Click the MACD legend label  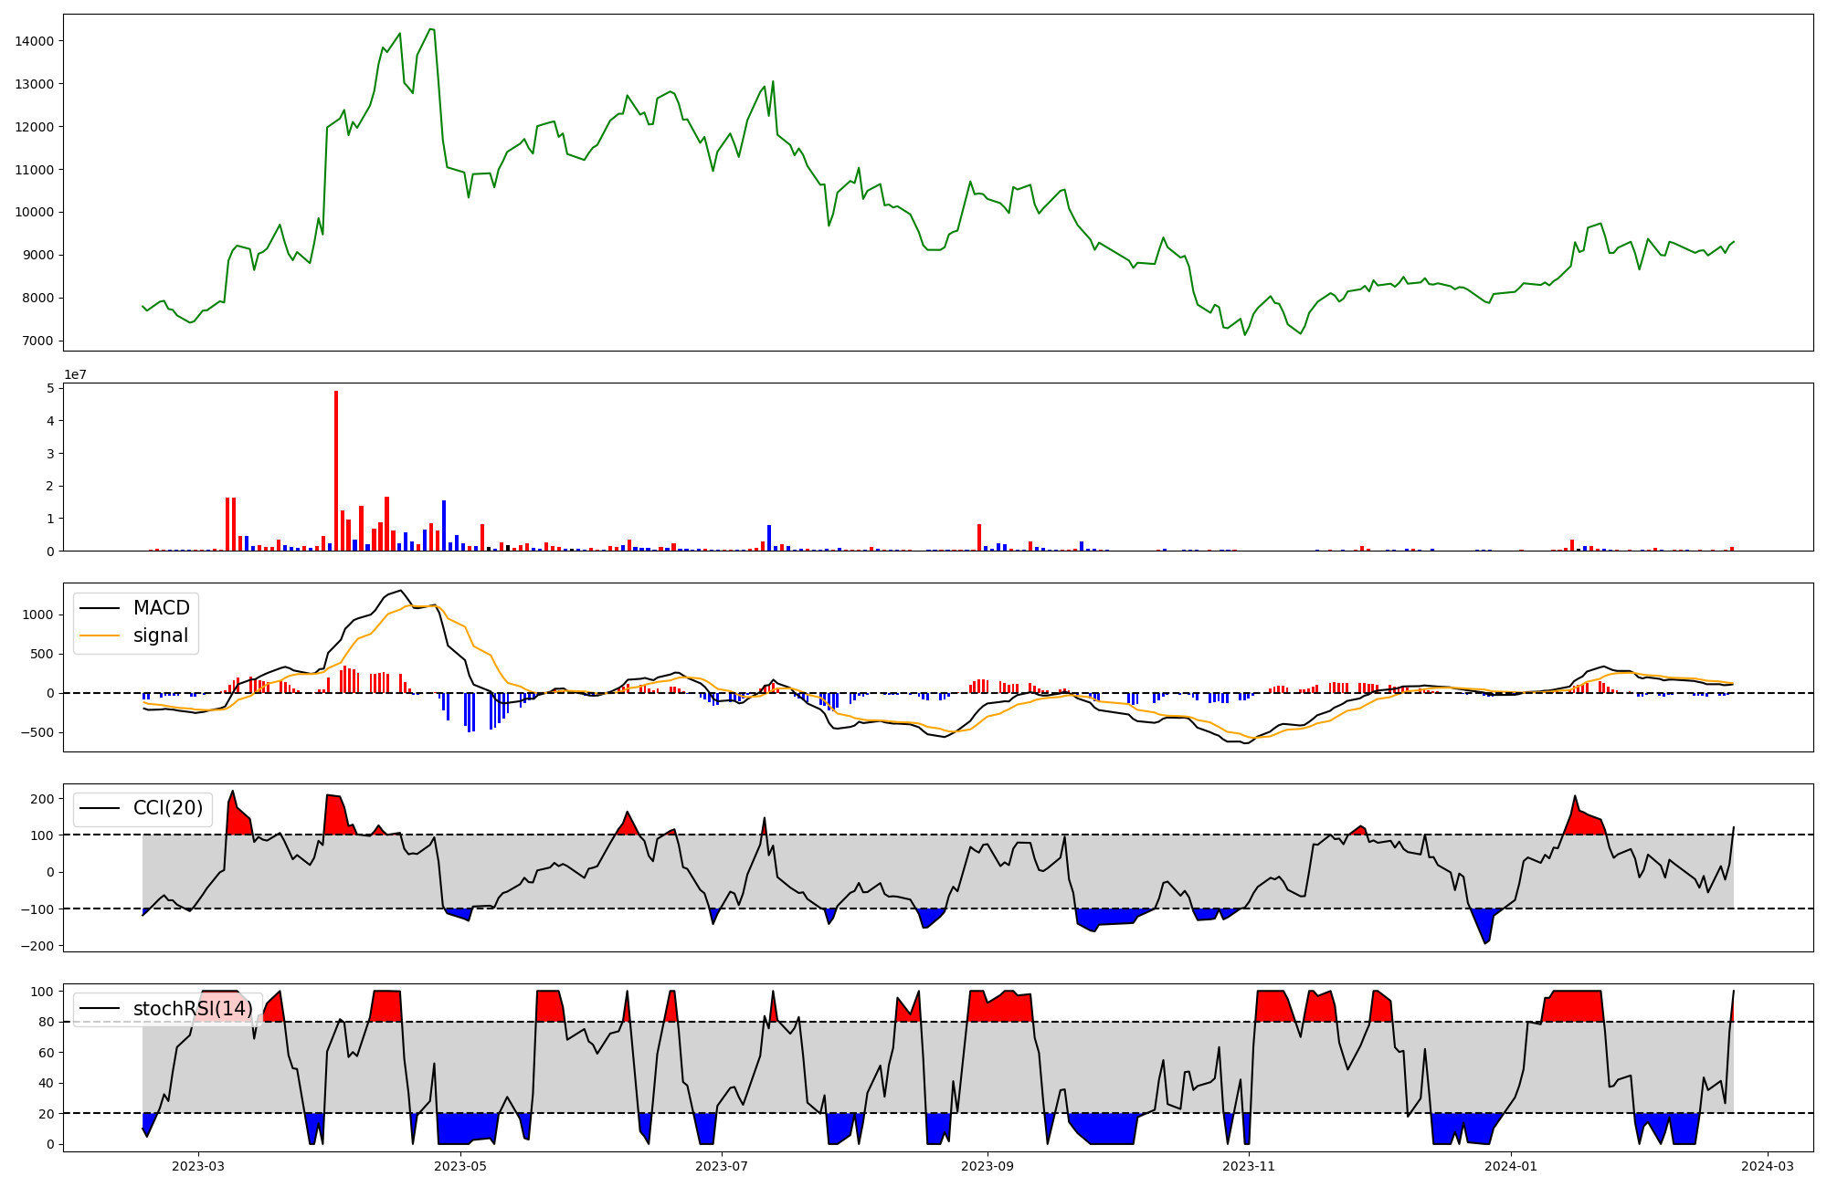(161, 608)
